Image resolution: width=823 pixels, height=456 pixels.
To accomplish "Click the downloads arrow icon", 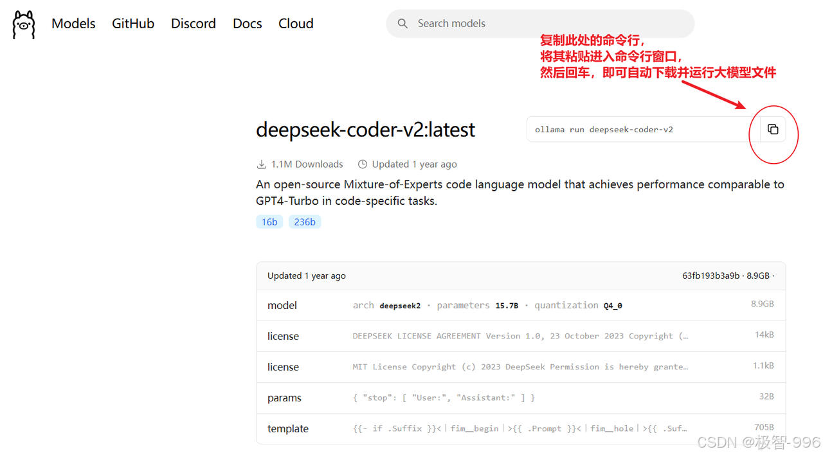I will click(261, 164).
